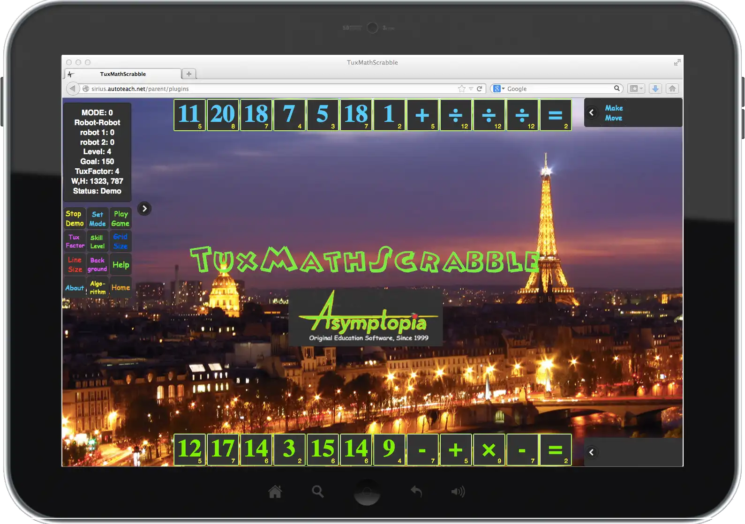Reload the page
This screenshot has width=745, height=524.
(x=480, y=89)
